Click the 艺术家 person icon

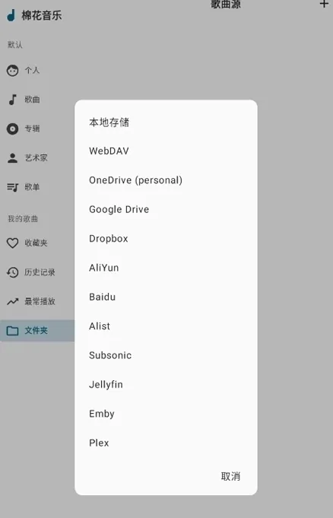click(x=13, y=158)
